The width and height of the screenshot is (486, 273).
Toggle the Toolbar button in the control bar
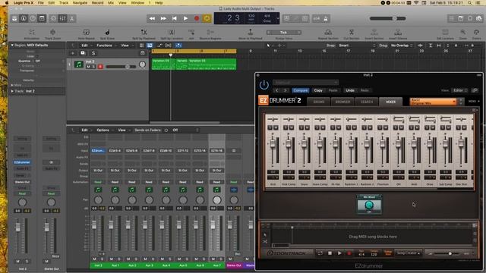click(x=42, y=18)
